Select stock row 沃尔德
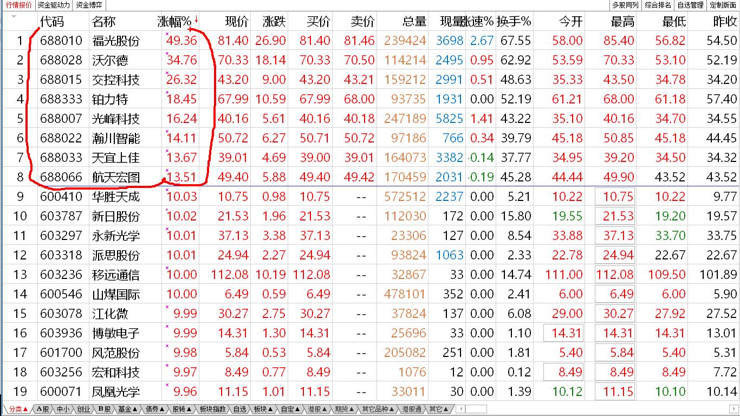Image resolution: width=740 pixels, height=416 pixels. pos(370,60)
